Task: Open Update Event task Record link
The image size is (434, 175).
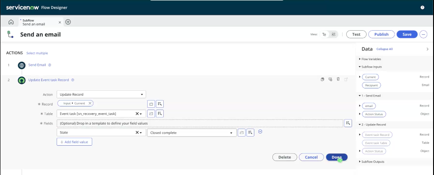Action: point(49,80)
